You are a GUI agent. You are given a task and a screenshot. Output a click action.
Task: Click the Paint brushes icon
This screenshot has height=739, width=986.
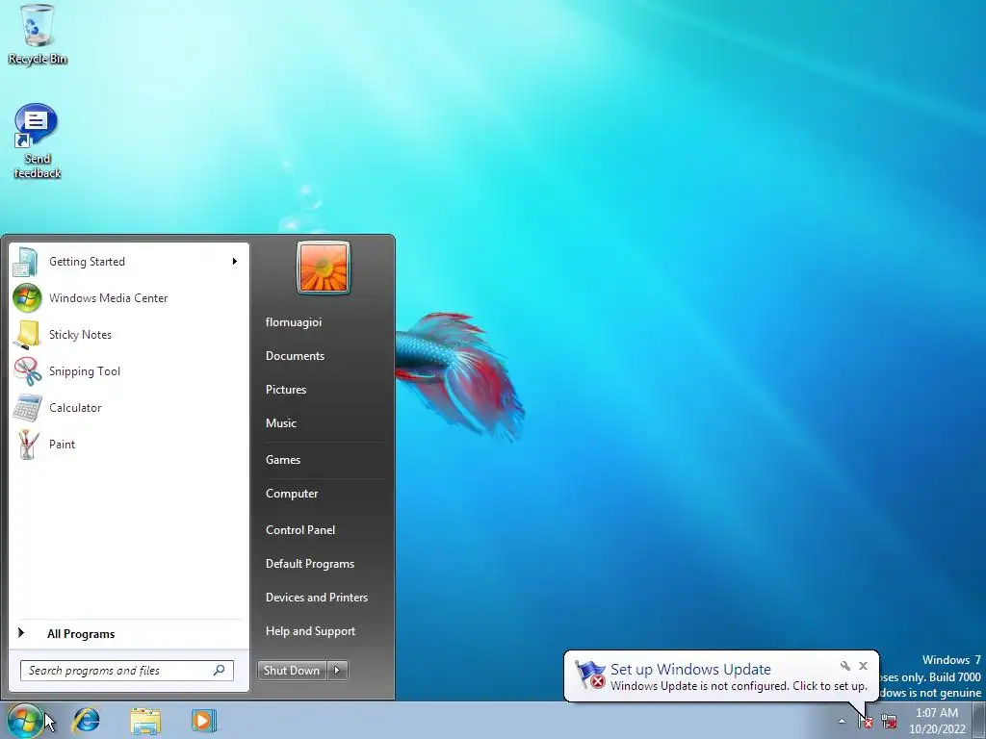(27, 445)
